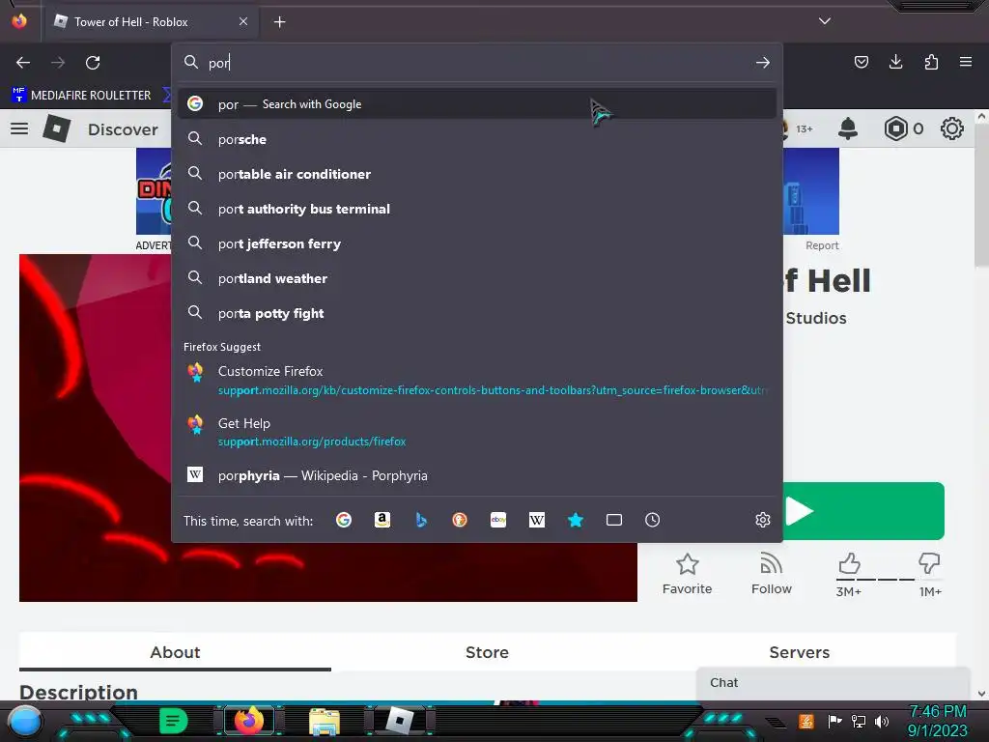Like the game with thumbs up
The image size is (989, 742).
click(x=849, y=563)
